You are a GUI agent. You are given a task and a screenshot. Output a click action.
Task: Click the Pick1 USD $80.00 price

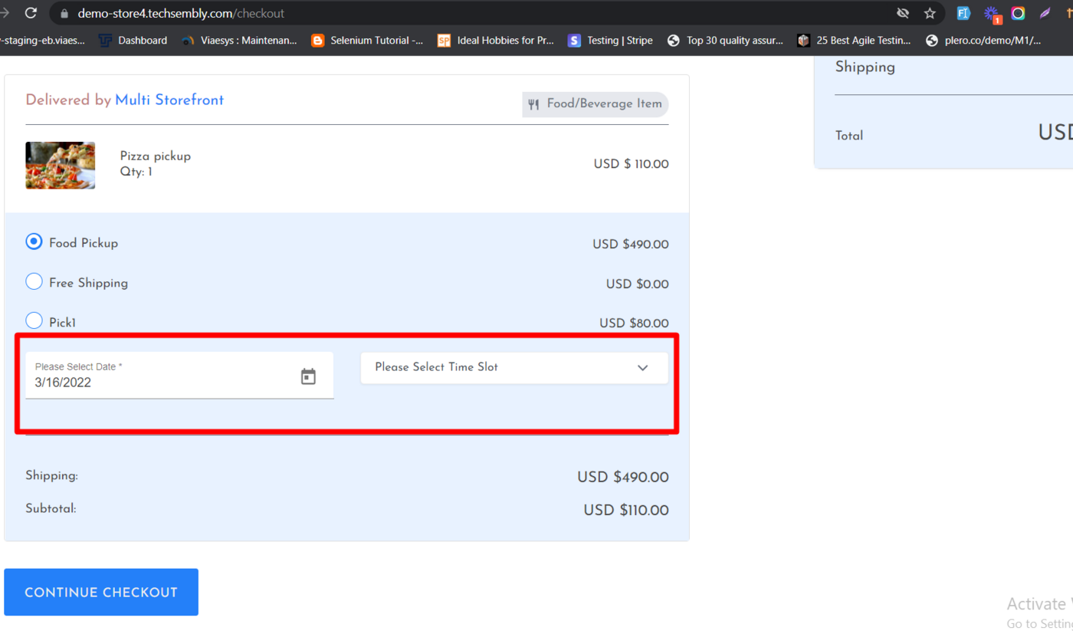634,324
